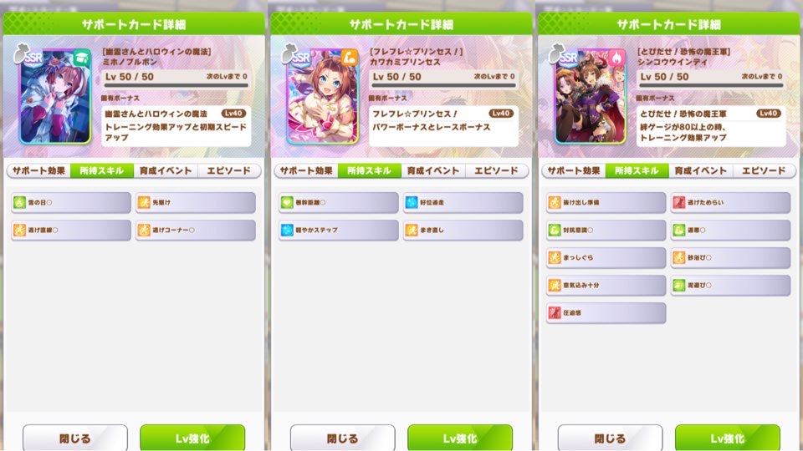Click Lv強化 on the シンコウウインディ panel
This screenshot has width=803, height=451.
coord(728,438)
